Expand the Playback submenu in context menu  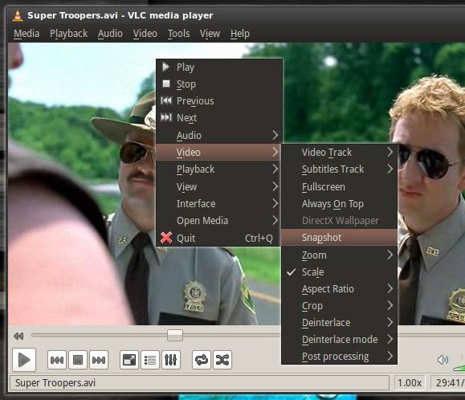tap(218, 169)
